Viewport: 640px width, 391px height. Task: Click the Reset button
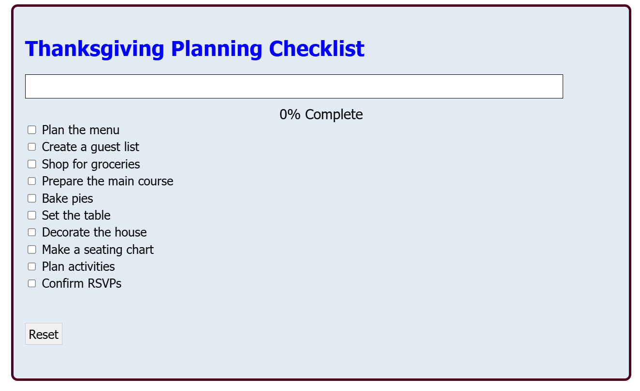44,334
